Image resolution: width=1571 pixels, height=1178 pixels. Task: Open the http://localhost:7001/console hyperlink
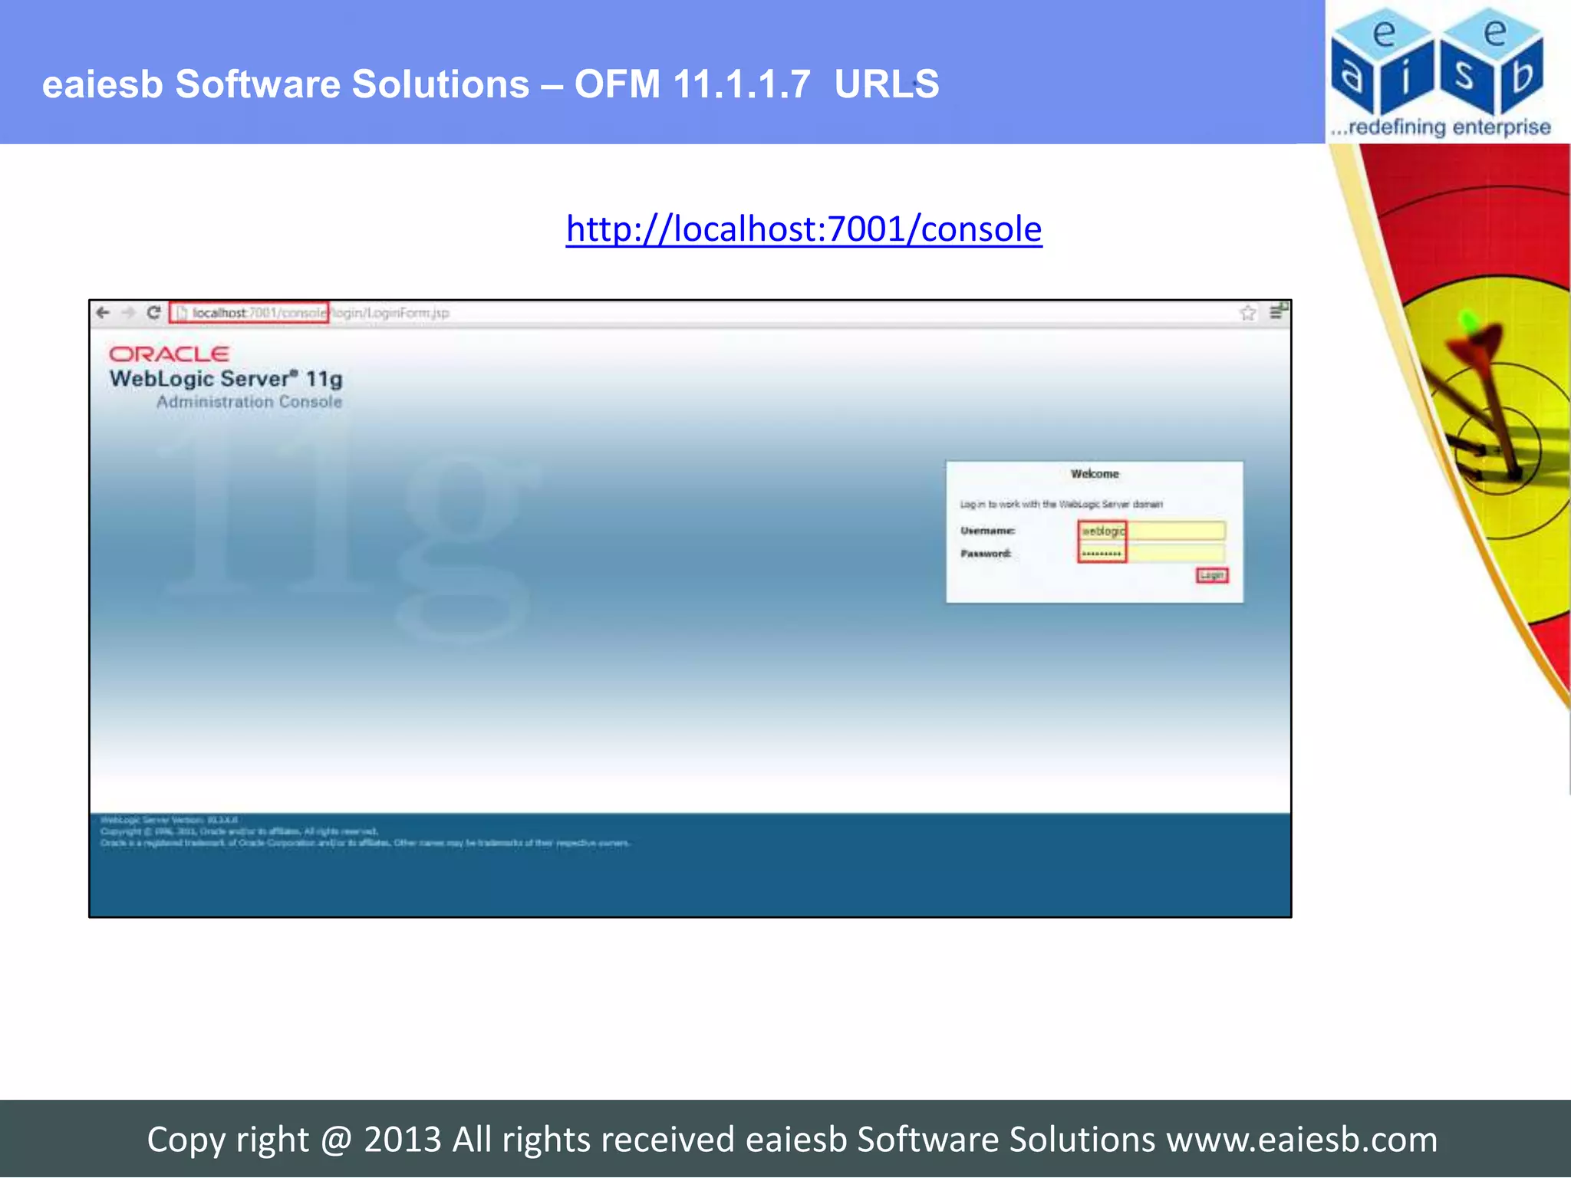pyautogui.click(x=804, y=229)
